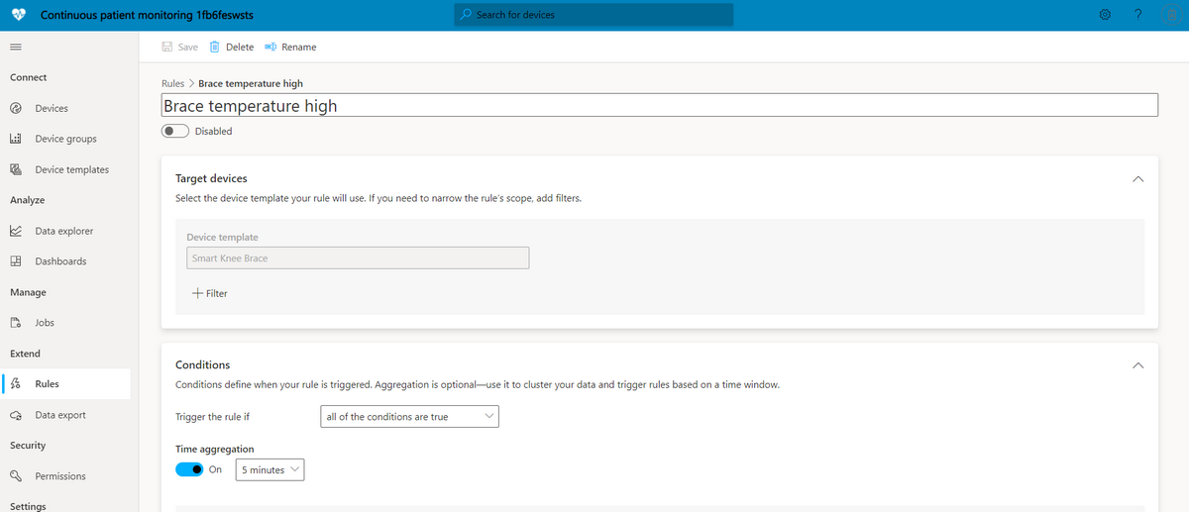Click the Device templates sidebar icon
The image size is (1189, 512).
pos(16,169)
